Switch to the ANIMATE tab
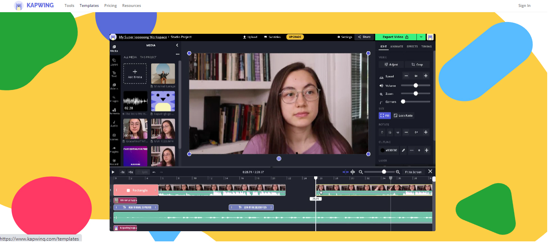The width and height of the screenshot is (548, 243). pos(397,46)
